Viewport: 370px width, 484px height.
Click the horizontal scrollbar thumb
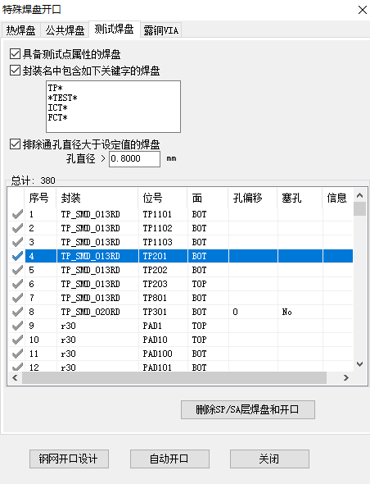pyautogui.click(x=174, y=378)
